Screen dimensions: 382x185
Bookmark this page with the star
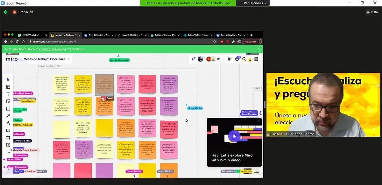[214, 42]
